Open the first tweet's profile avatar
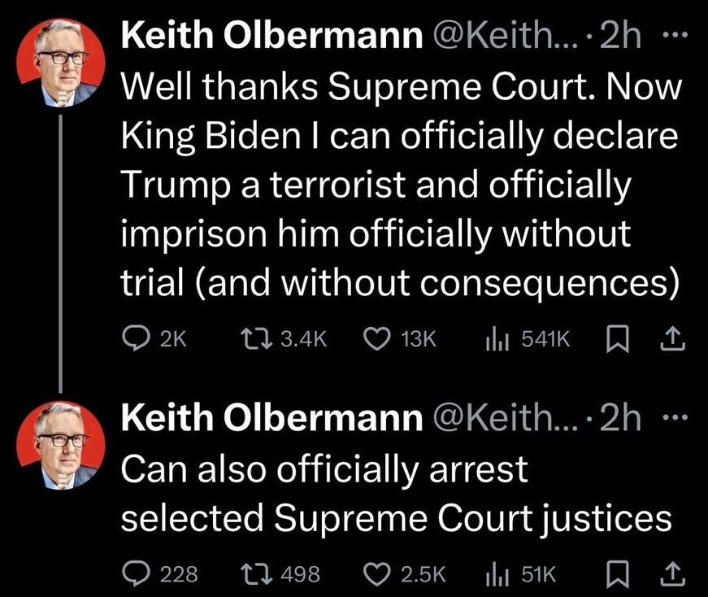The width and height of the screenshot is (708, 597). [x=61, y=63]
